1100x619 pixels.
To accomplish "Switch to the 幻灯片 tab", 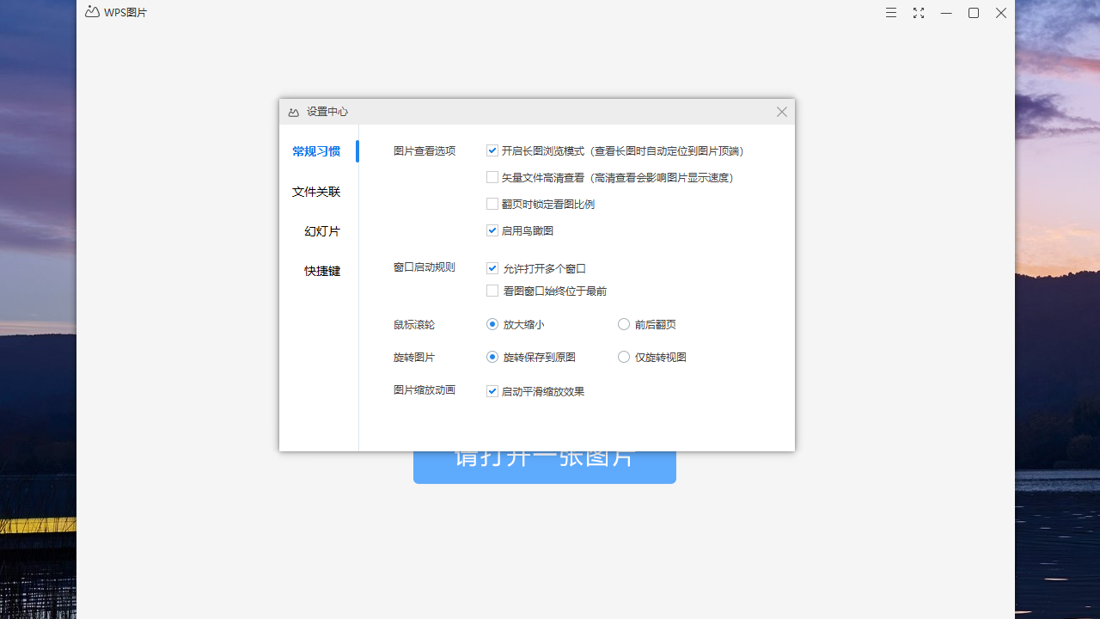I will (x=321, y=230).
